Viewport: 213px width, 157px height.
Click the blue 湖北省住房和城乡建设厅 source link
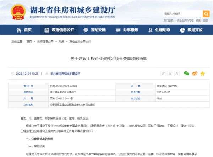pos(65,74)
